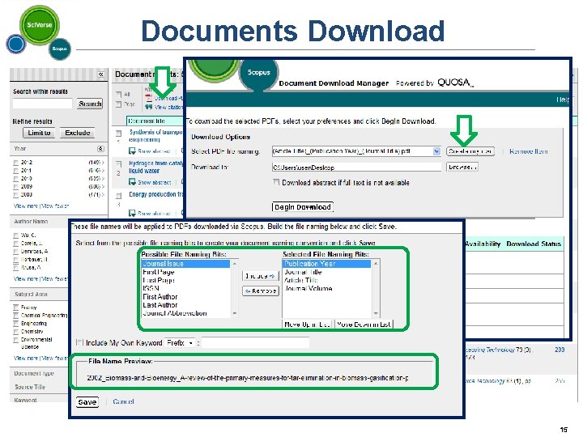
Task: Click the Search button in sidebar
Action: pos(90,104)
